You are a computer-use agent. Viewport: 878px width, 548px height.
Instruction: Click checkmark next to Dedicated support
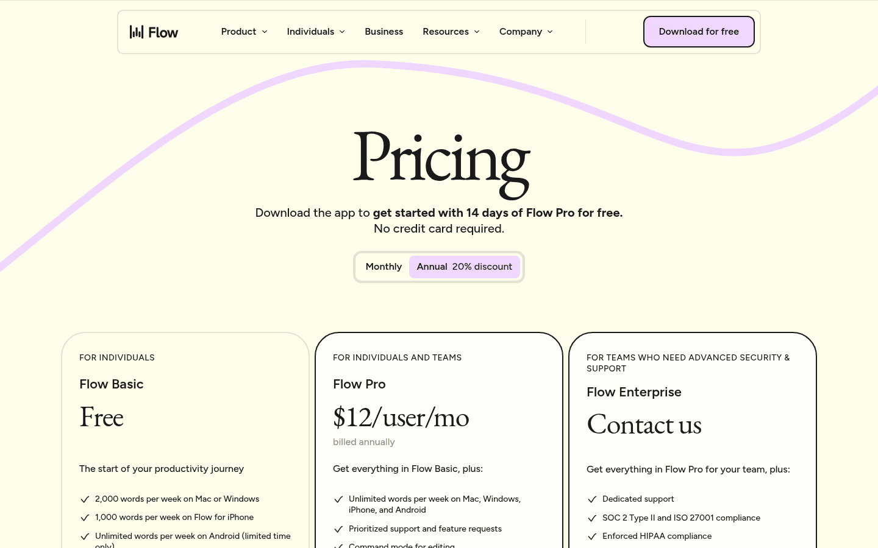click(x=592, y=499)
